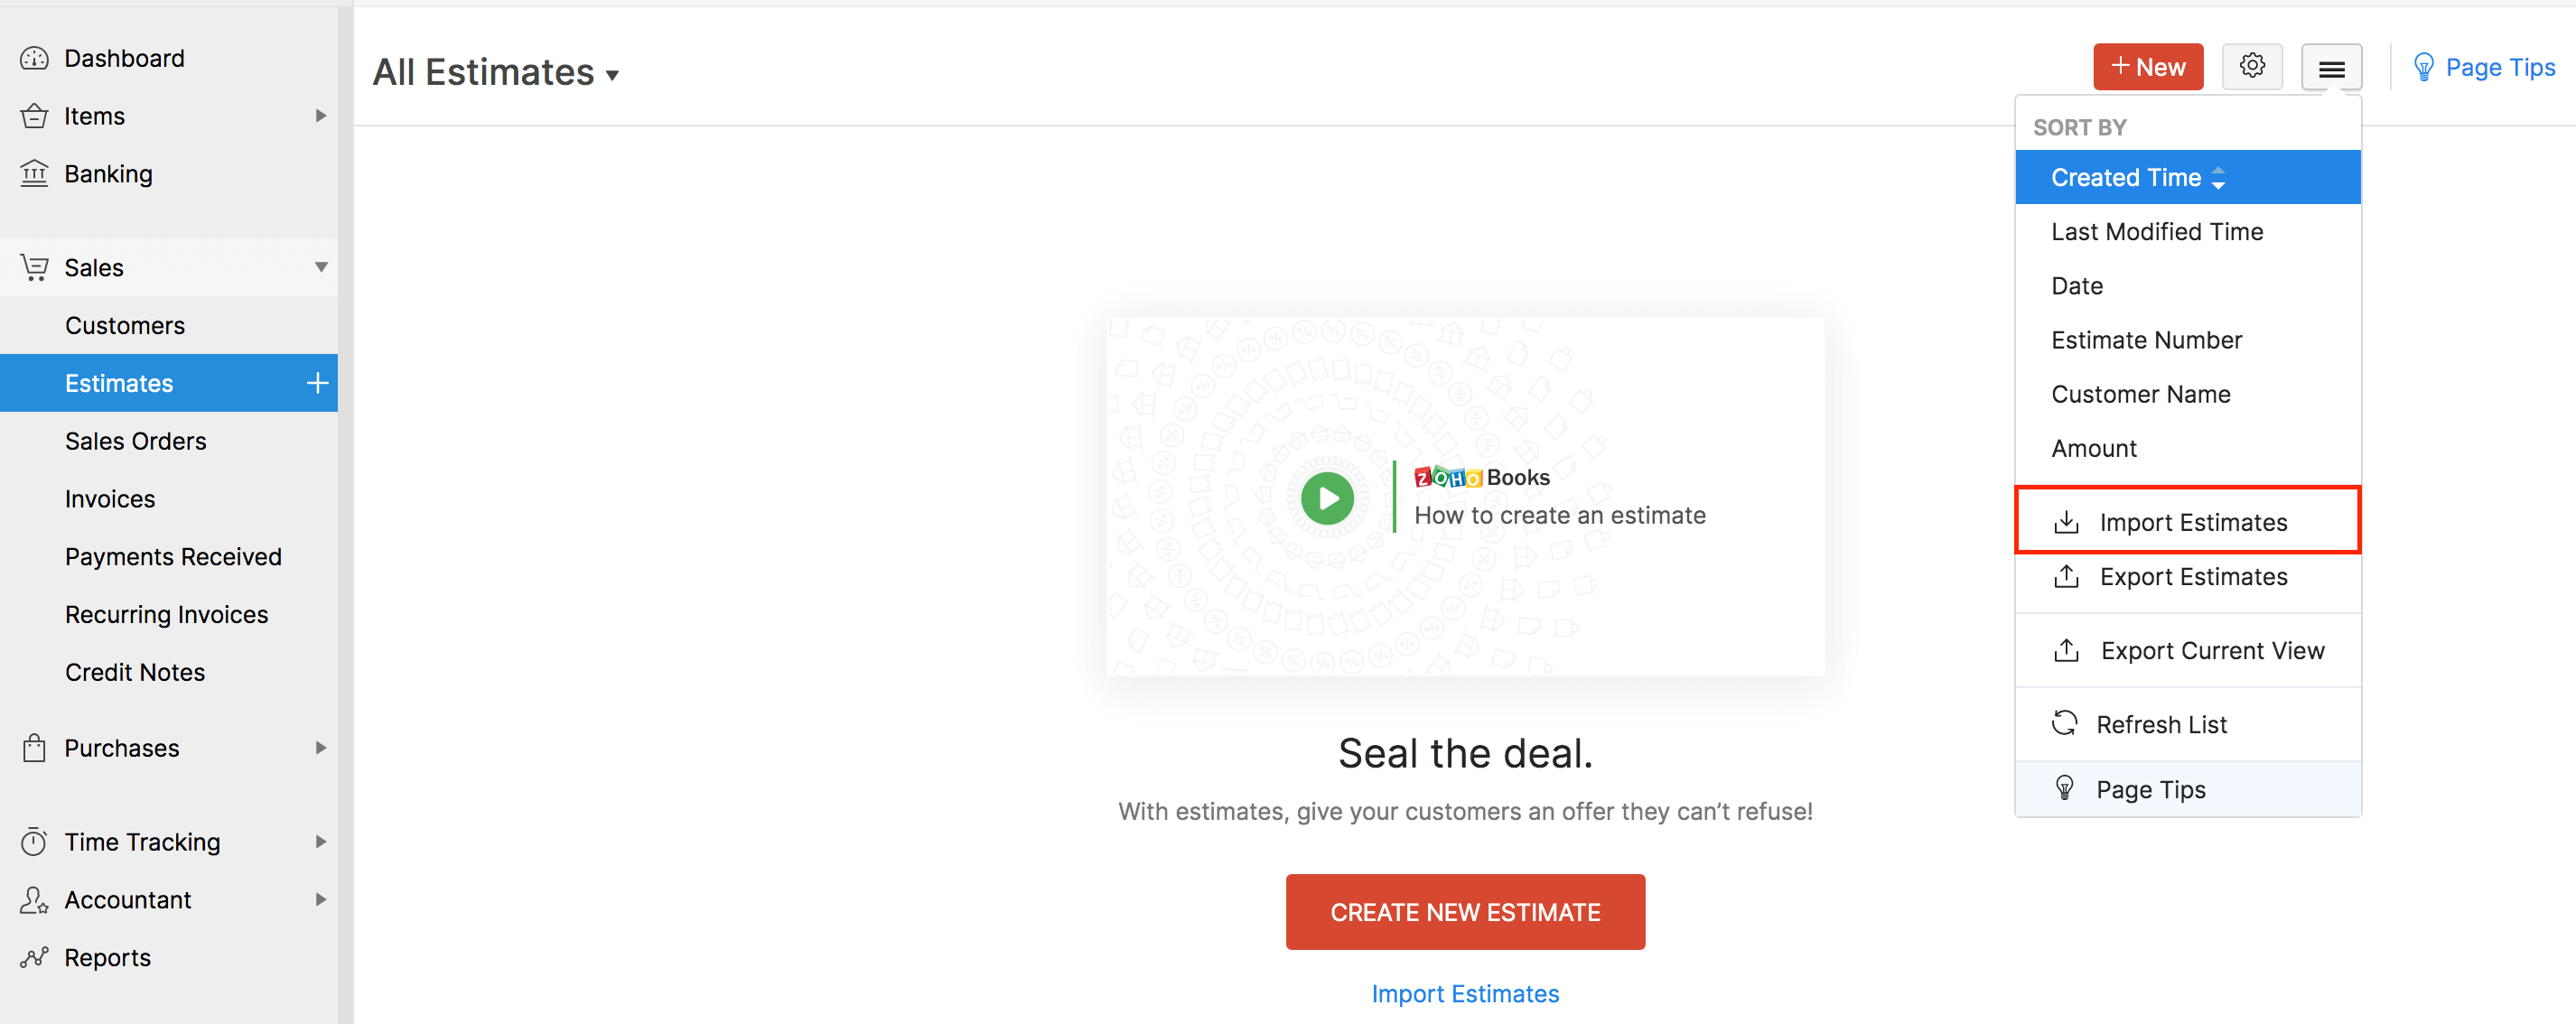Click the settings gear icon
Viewport: 2576px width, 1024px height.
(2251, 67)
